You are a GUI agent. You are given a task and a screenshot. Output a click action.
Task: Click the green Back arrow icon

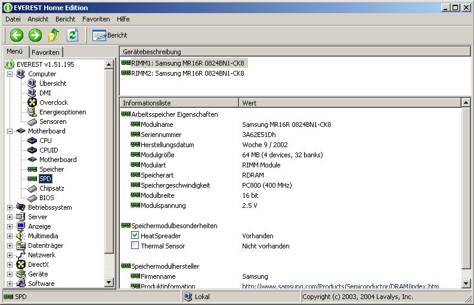16,35
